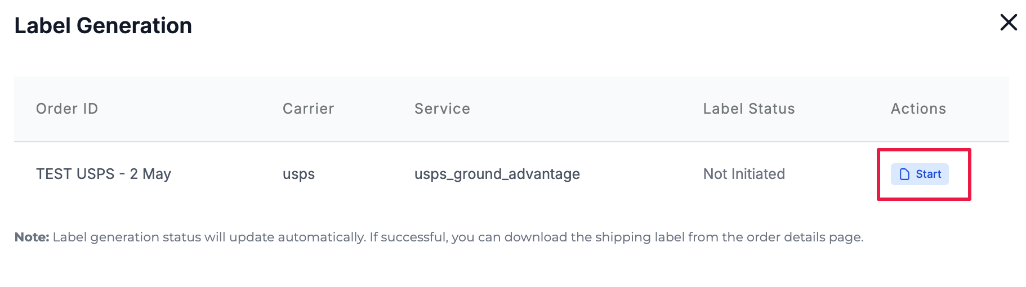Click the Not Initiated label status
1026x287 pixels.
pos(743,174)
